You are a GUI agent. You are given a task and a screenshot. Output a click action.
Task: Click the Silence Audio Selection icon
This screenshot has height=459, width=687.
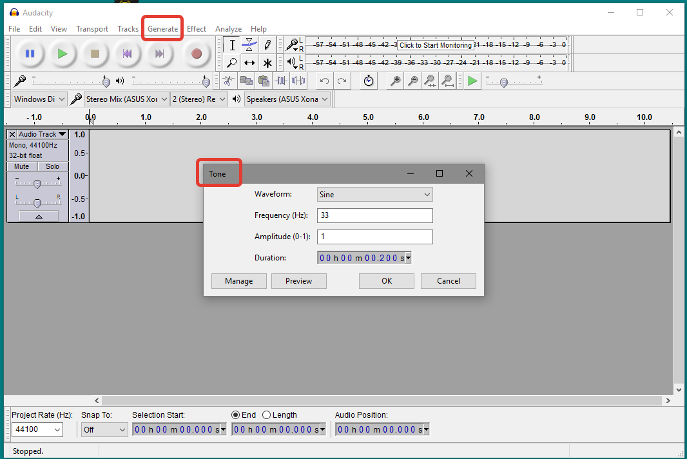coord(299,81)
